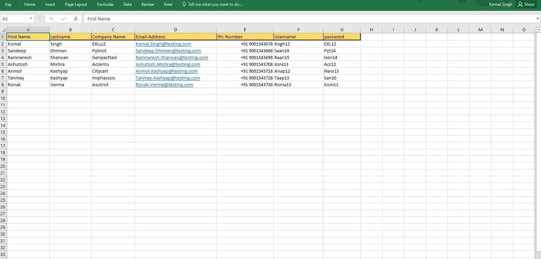Click the Insert Function fx icon
This screenshot has height=259, width=541.
tap(76, 19)
